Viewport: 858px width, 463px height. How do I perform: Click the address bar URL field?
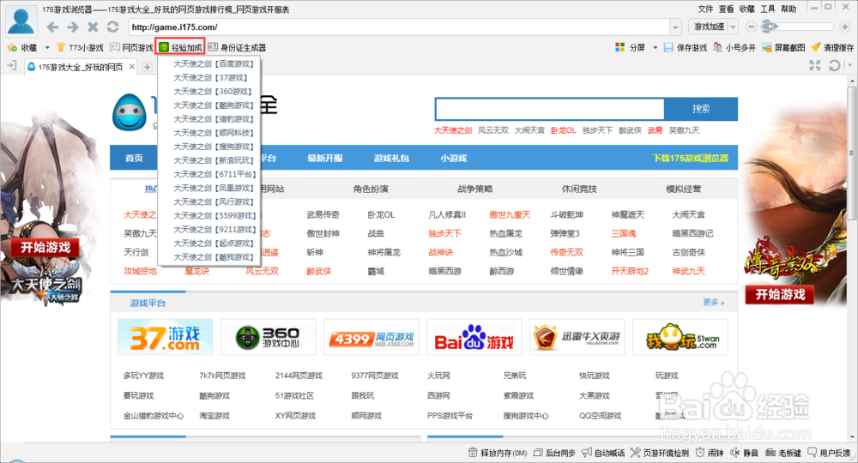pyautogui.click(x=399, y=27)
